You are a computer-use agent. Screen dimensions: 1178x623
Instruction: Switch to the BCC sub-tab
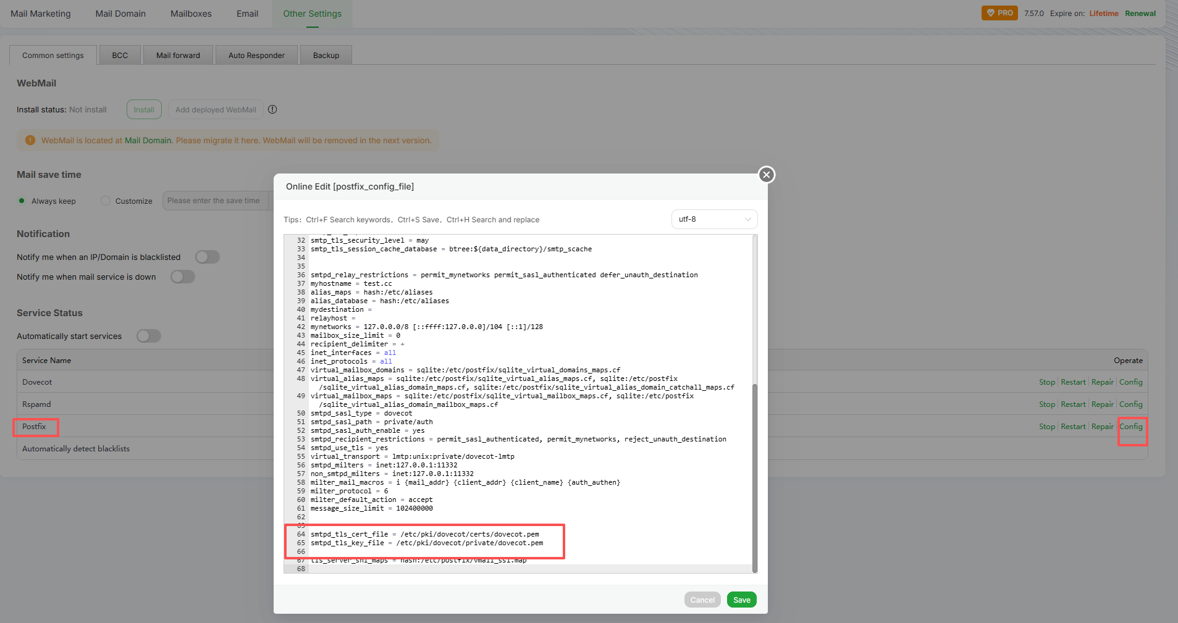click(x=120, y=55)
